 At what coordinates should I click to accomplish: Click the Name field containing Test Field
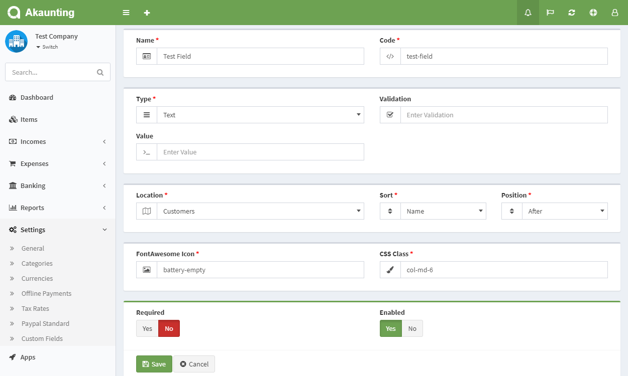click(x=260, y=56)
